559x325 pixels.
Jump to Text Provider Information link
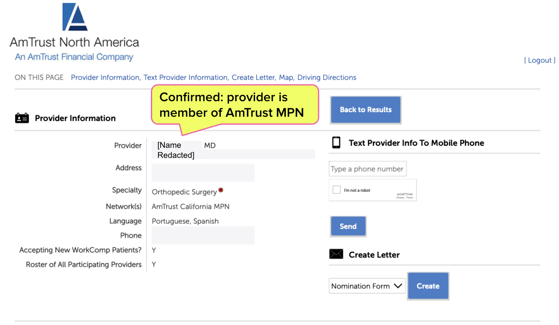[186, 78]
